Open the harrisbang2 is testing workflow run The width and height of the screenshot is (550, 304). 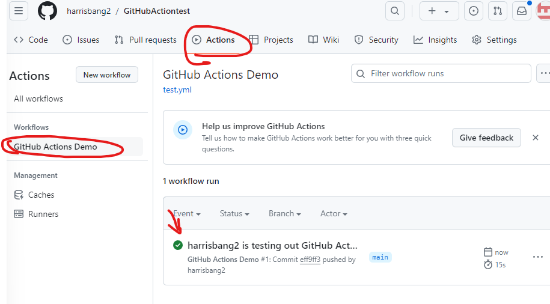(x=272, y=246)
